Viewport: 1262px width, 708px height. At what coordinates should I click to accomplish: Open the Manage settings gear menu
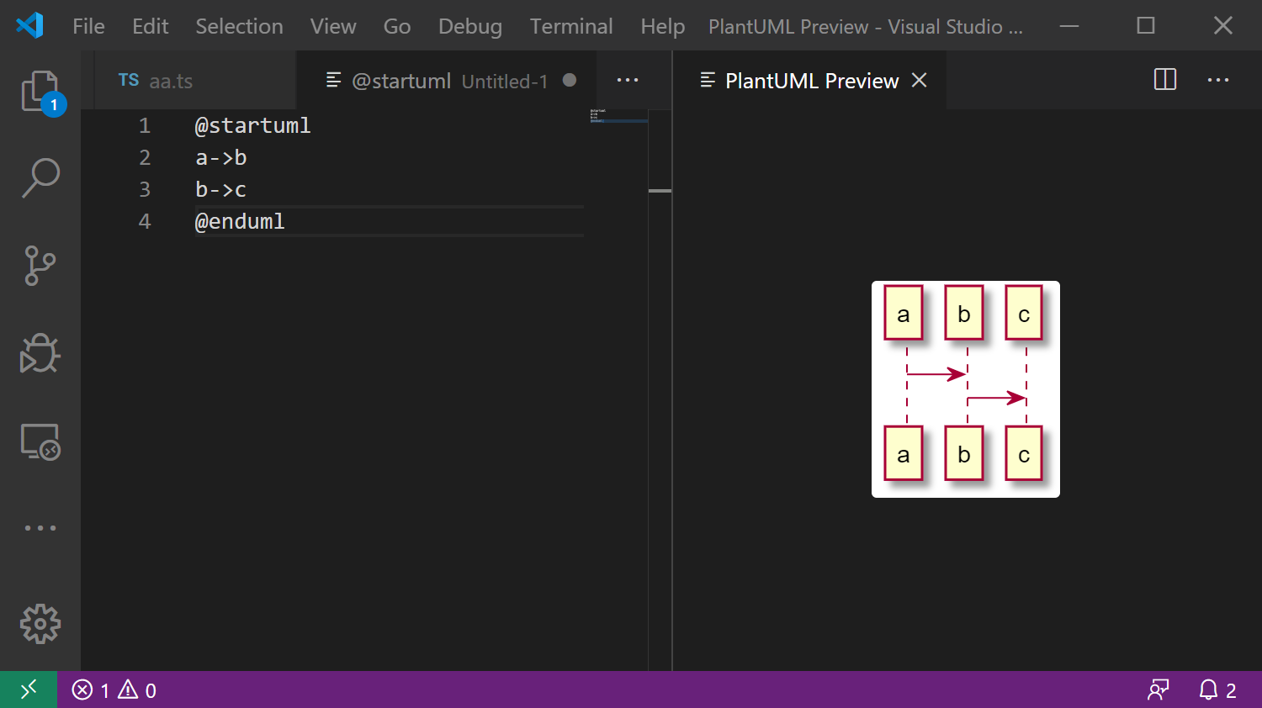point(40,624)
